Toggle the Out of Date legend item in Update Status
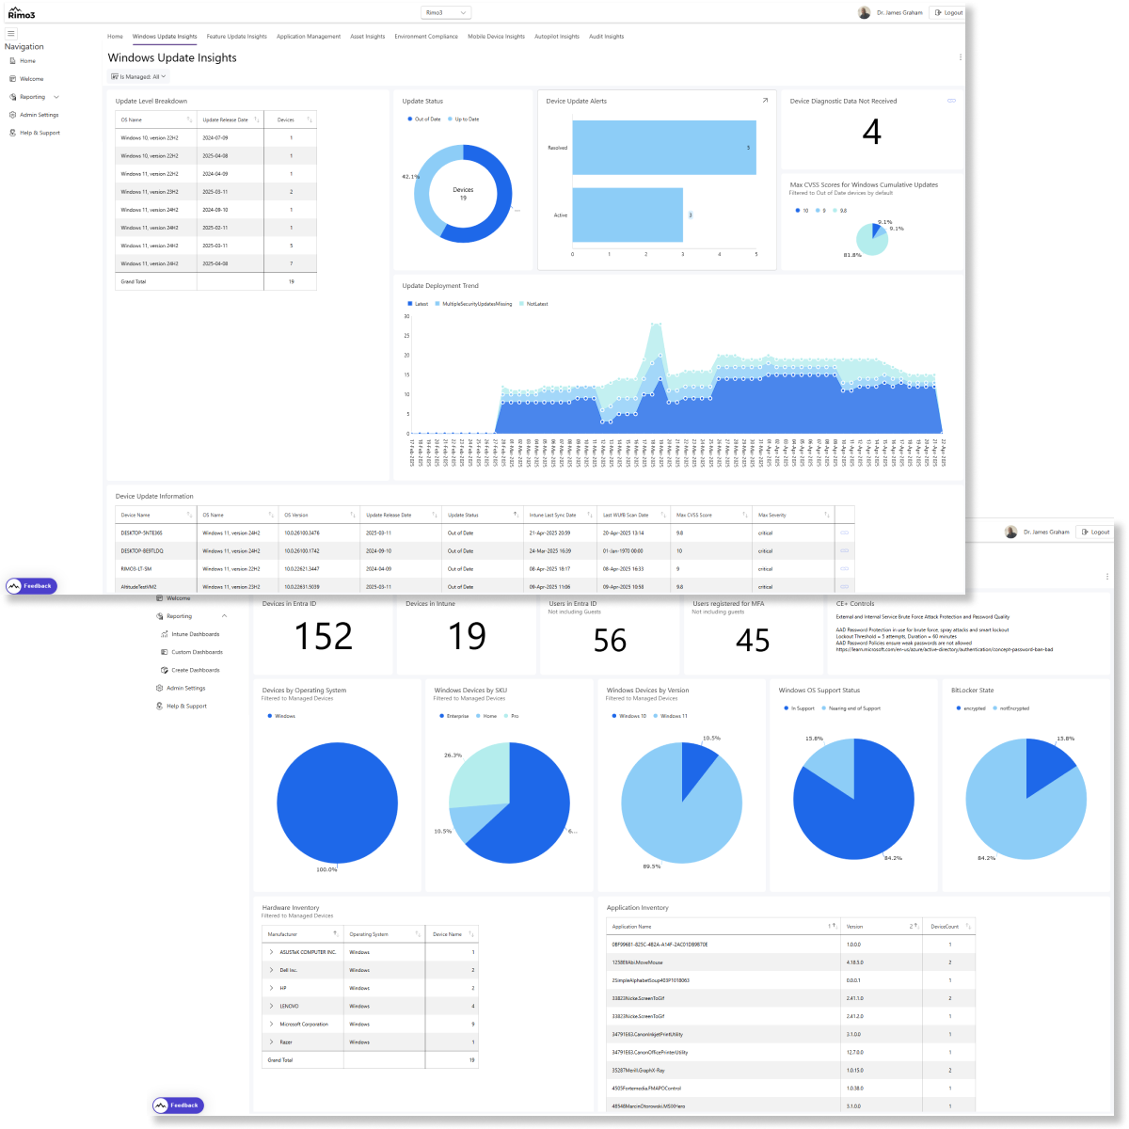Viewport: 1129px width, 1129px height. 424,119
